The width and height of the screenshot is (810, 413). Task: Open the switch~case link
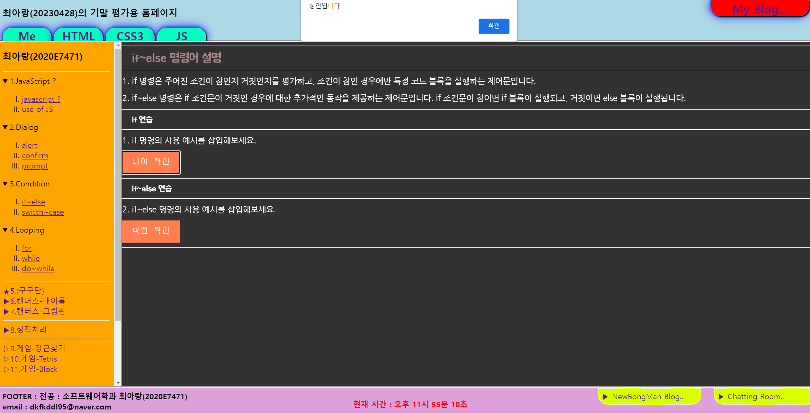(43, 212)
